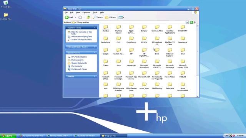Select the Messenger folder
The height and width of the screenshot is (138, 246).
pos(131,63)
